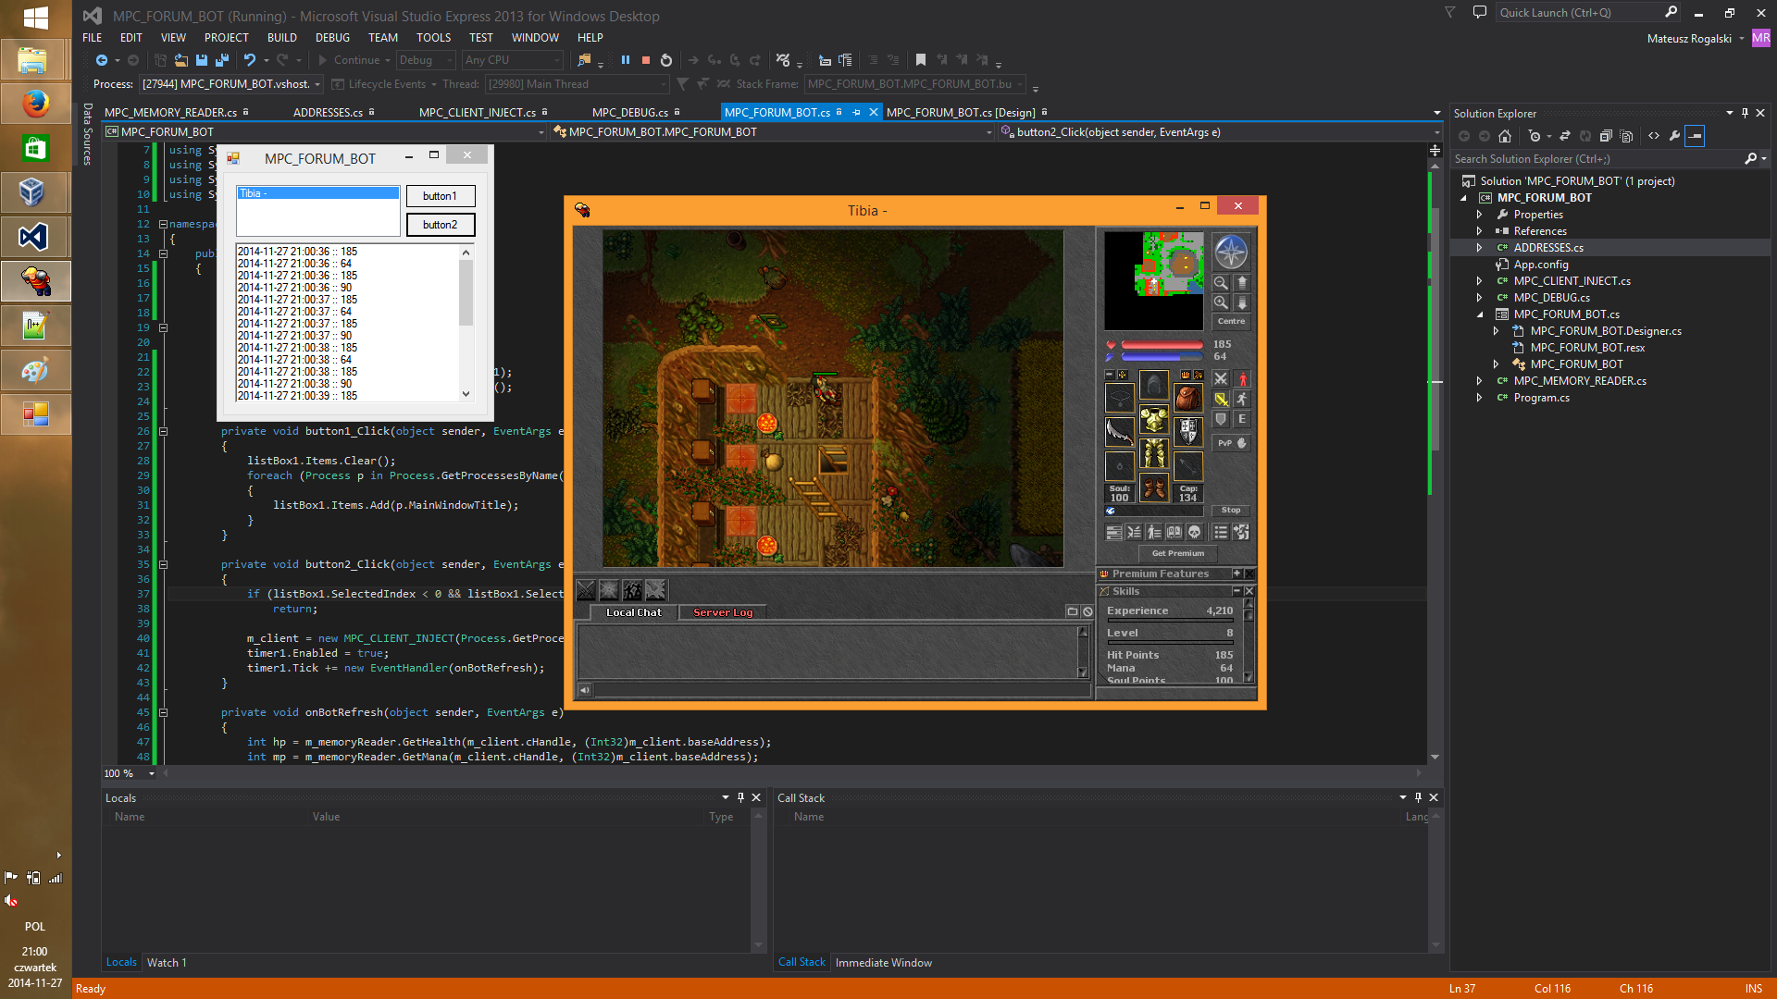Select offensive fight mode in Tibia
The width and height of the screenshot is (1777, 999).
point(1222,379)
